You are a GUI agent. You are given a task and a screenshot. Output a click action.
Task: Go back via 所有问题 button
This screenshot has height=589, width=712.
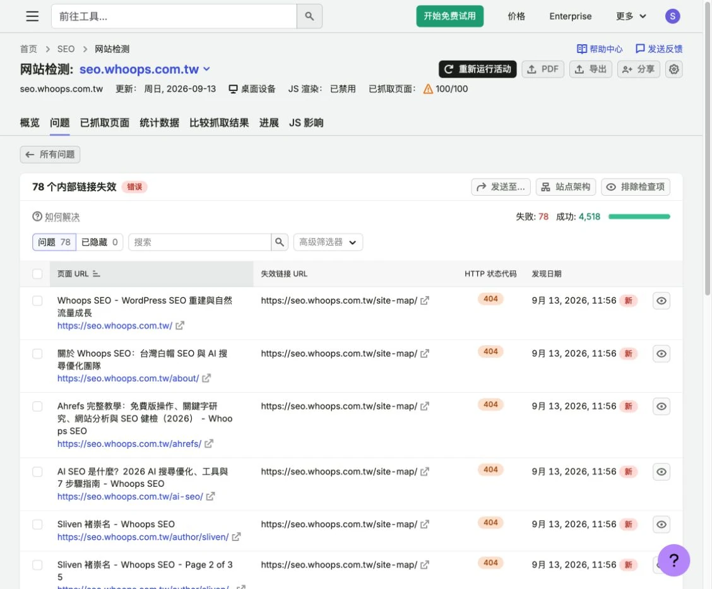[x=50, y=155]
